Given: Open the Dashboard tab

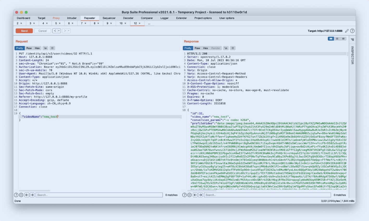Looking at the screenshot, I should tap(23, 18).
